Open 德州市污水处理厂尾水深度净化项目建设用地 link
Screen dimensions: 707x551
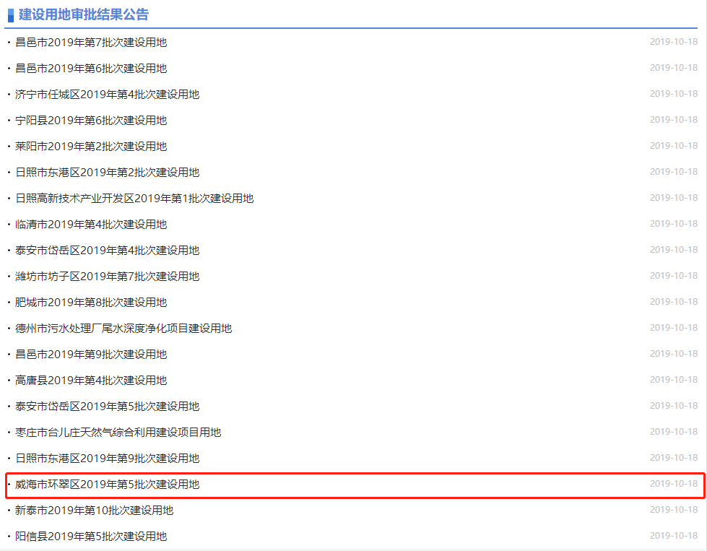[123, 329]
